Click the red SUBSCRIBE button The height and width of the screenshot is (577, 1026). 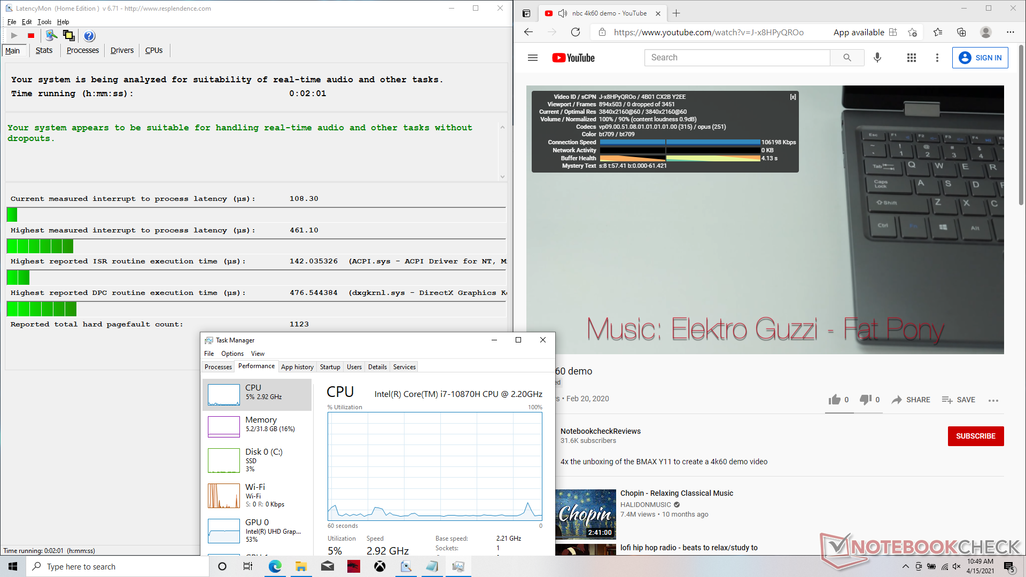975,436
